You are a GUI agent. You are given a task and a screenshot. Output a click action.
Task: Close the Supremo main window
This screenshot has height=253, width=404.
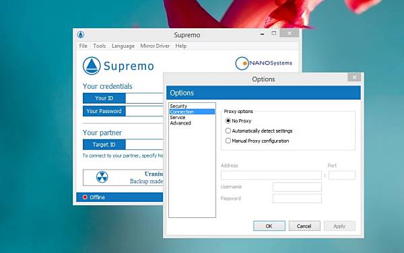click(289, 33)
